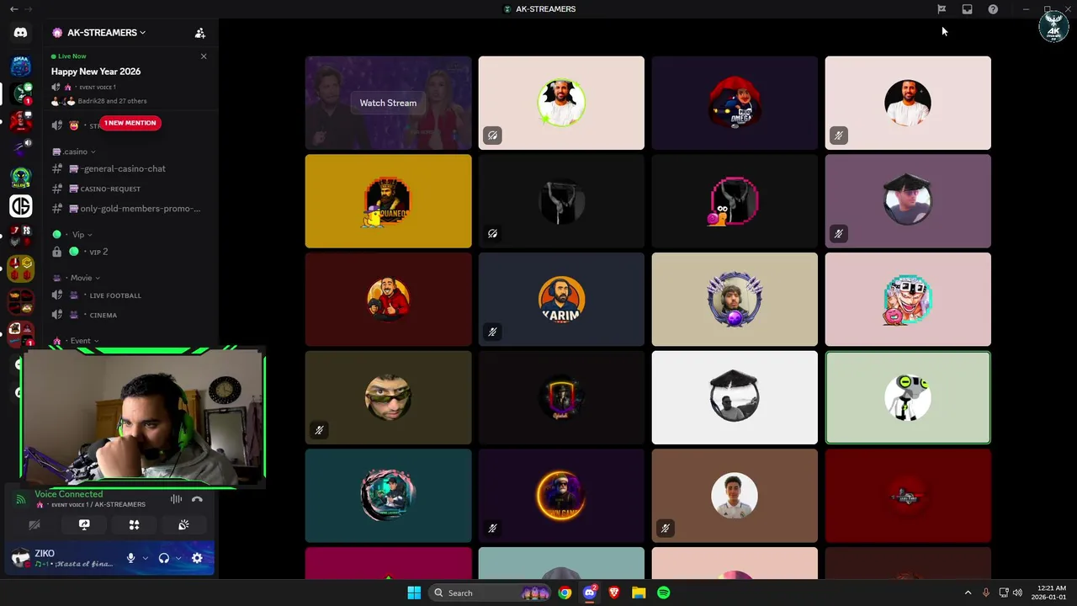Open the Alien server icon
1077x606 pixels.
pos(21,178)
